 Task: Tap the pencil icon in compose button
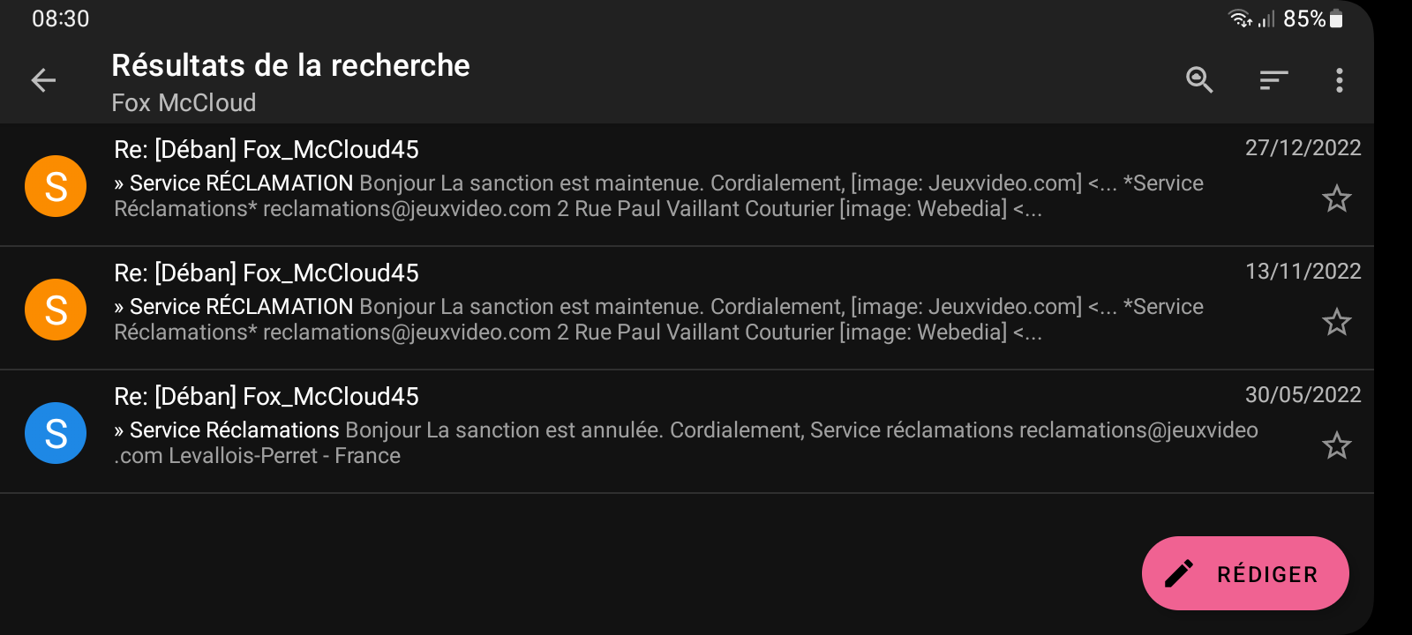click(x=1180, y=573)
